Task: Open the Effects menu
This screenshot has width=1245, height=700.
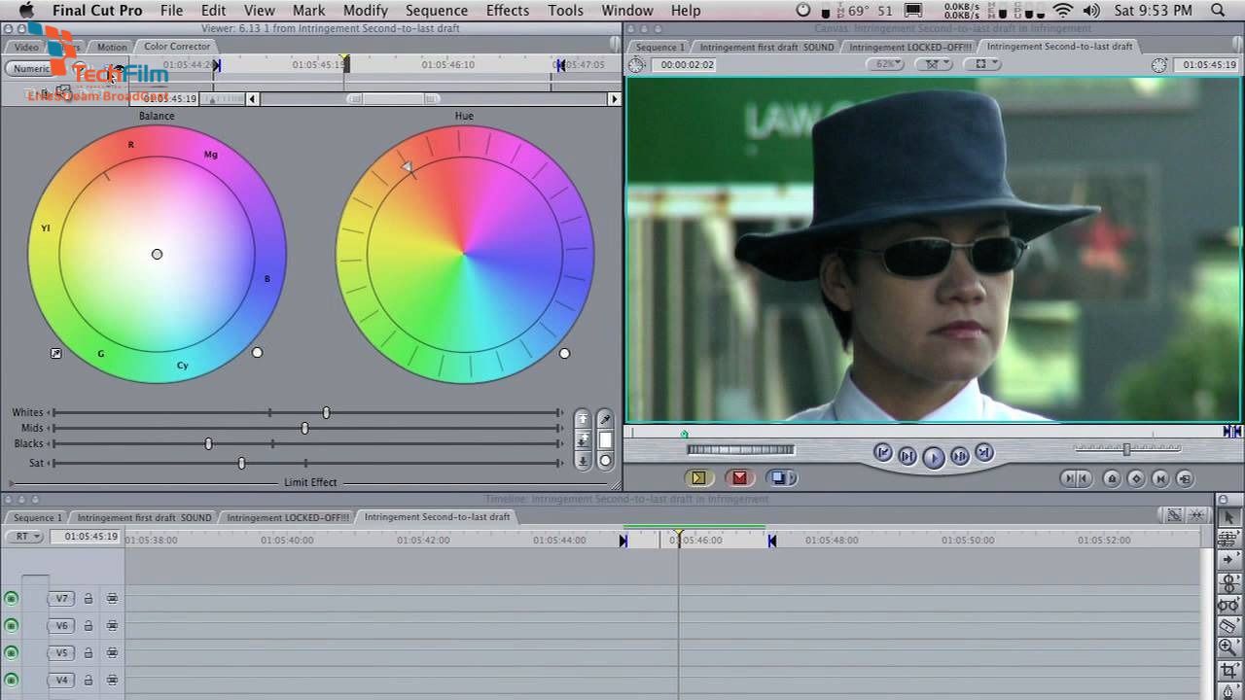Action: (x=508, y=11)
